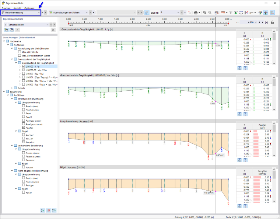Click the scissors section cut toolbar icon
Screen dimensions: 280x219
click(x=246, y=13)
